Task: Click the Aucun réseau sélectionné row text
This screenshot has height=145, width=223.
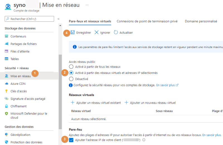Action: point(89,119)
